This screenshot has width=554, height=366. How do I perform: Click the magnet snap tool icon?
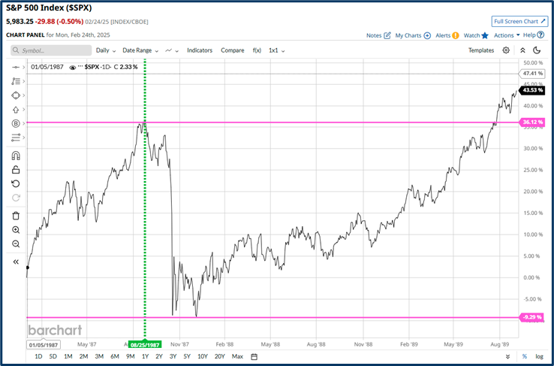(16, 156)
